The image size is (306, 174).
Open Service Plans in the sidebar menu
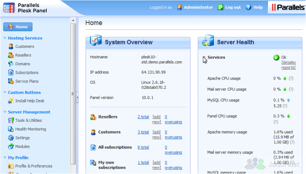[x=27, y=81]
